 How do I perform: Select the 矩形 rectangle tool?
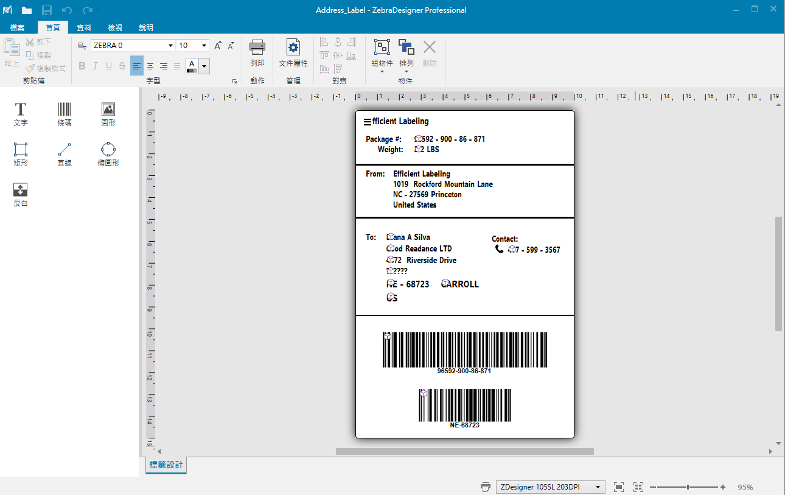21,155
